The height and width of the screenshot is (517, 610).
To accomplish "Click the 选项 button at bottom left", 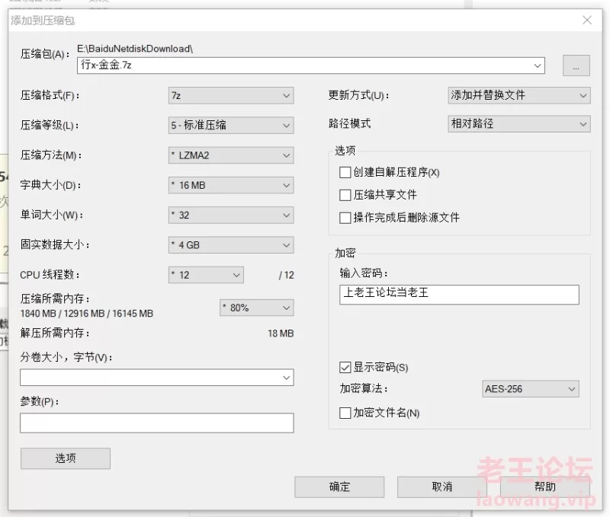I will tap(66, 458).
